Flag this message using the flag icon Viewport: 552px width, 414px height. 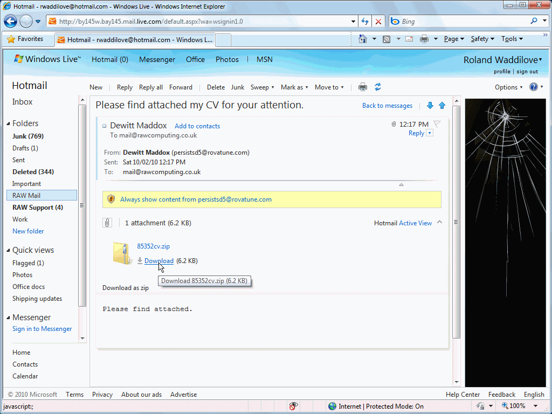click(437, 124)
